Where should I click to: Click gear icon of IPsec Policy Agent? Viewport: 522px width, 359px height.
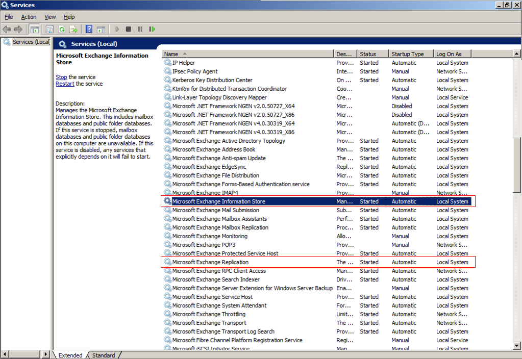coord(167,71)
